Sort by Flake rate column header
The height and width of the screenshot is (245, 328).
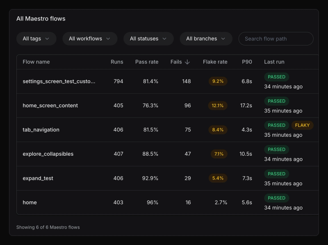pos(215,62)
